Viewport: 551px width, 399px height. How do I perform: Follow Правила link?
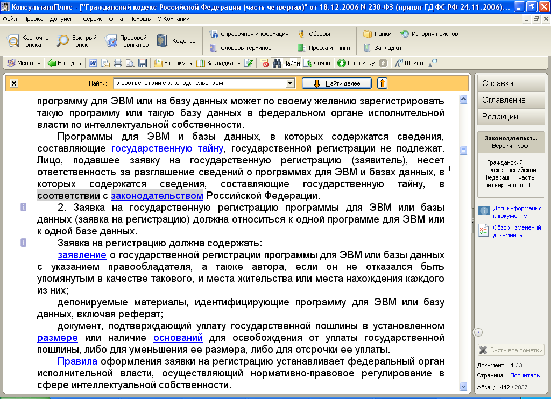(77, 361)
